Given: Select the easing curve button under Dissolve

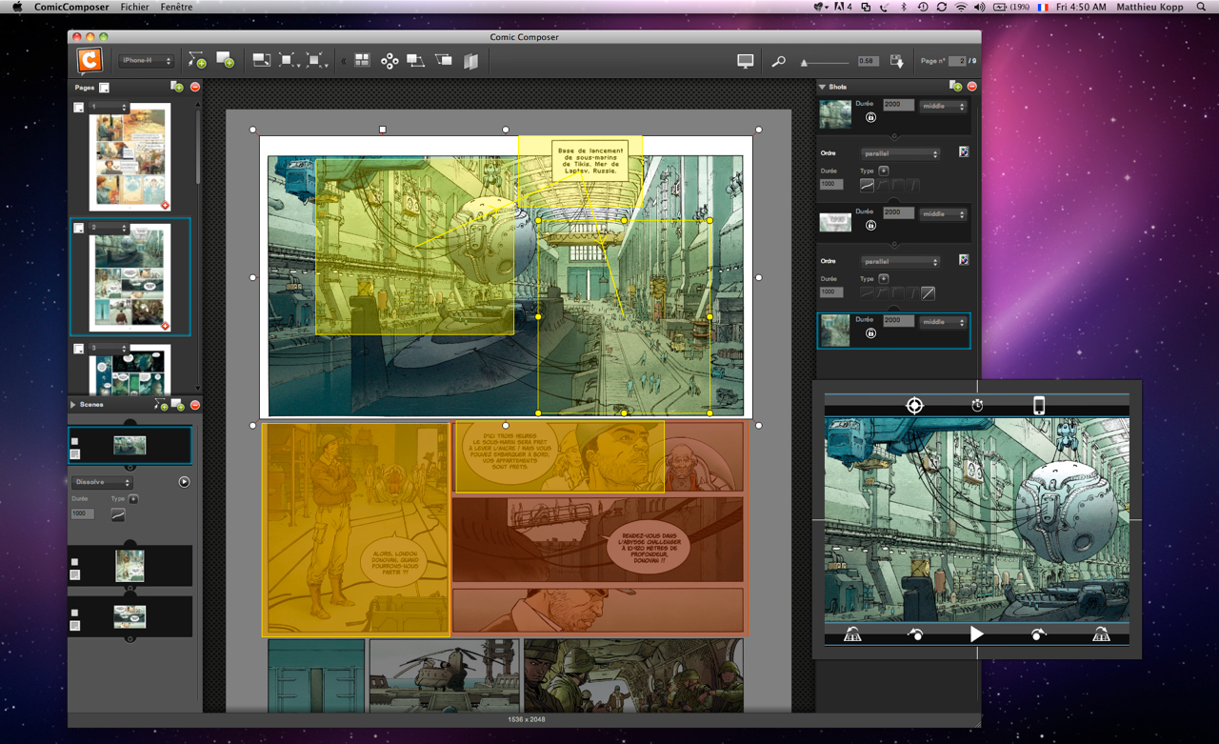Looking at the screenshot, I should pyautogui.click(x=118, y=514).
